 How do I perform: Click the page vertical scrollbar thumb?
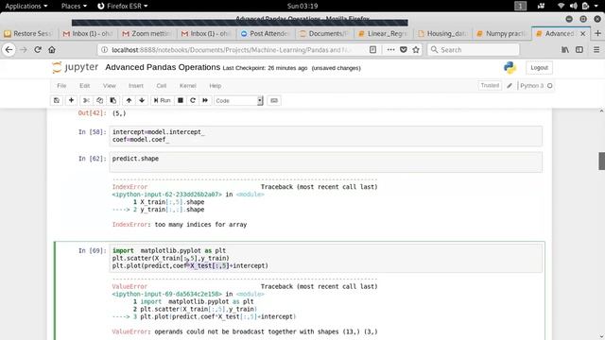pos(601,161)
